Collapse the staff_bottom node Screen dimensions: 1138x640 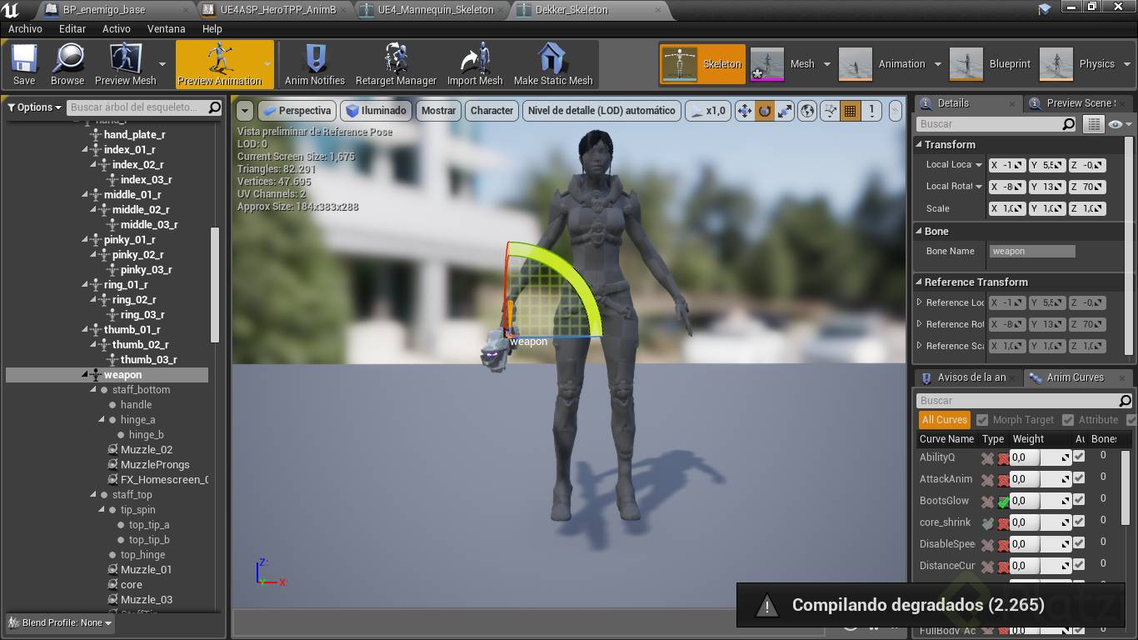click(93, 390)
